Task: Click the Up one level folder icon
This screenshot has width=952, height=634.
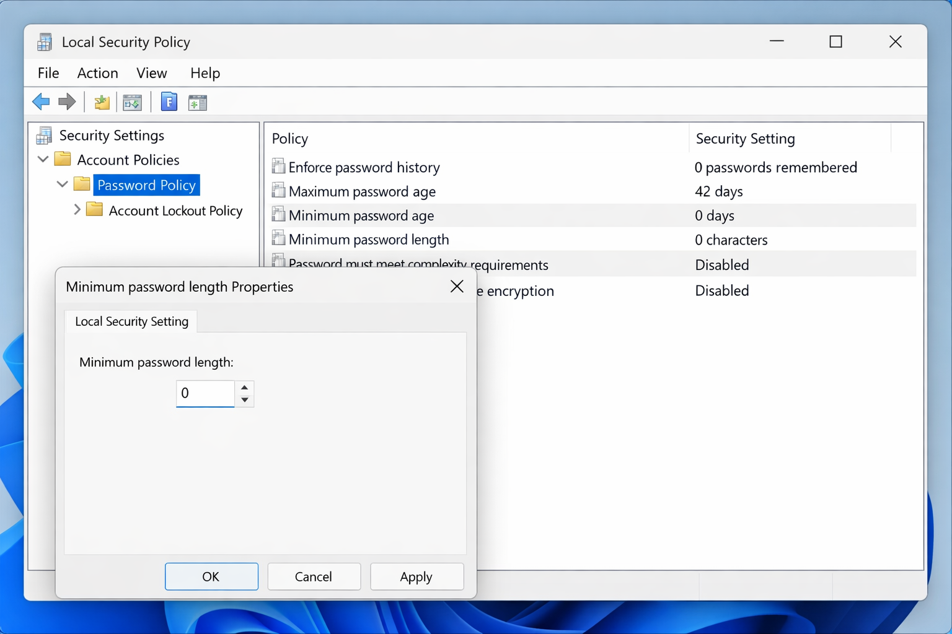Action: click(102, 102)
